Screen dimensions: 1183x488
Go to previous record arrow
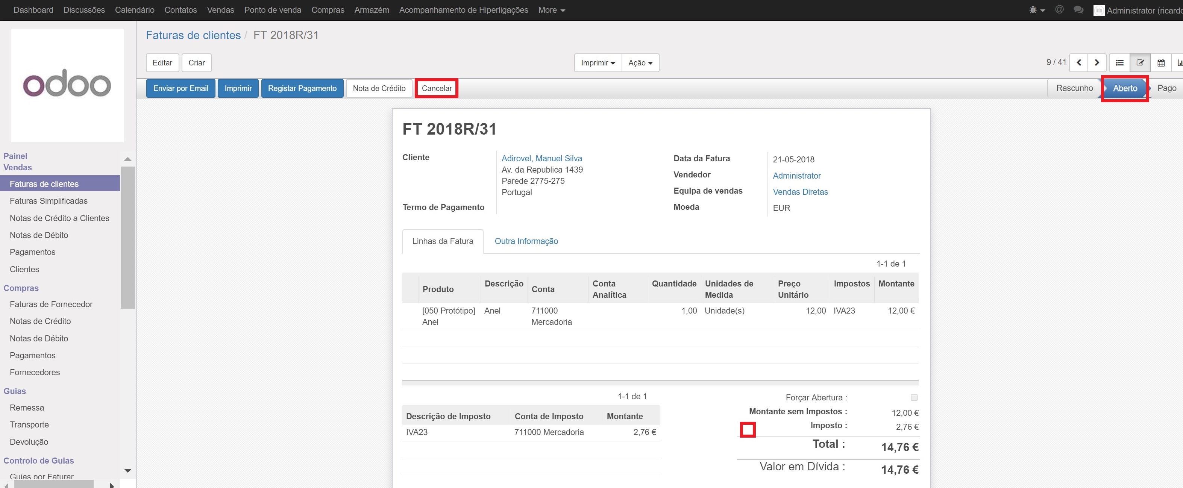(x=1079, y=63)
